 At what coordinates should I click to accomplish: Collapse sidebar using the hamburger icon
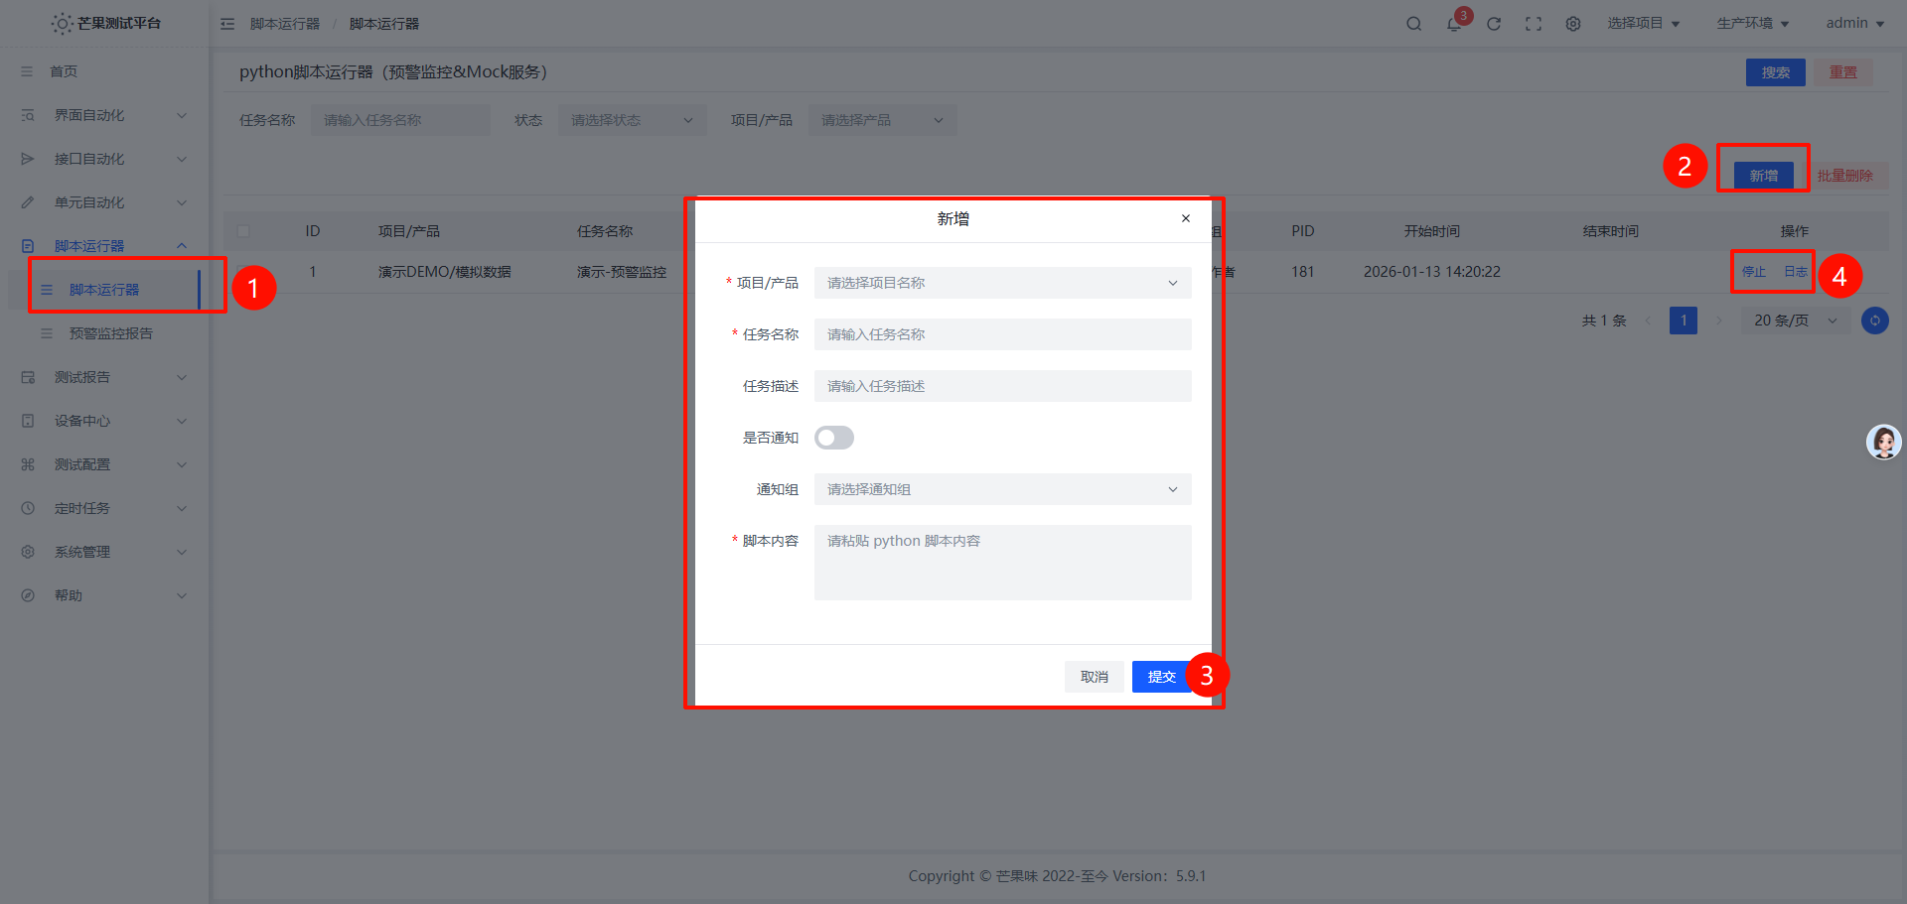click(x=227, y=24)
